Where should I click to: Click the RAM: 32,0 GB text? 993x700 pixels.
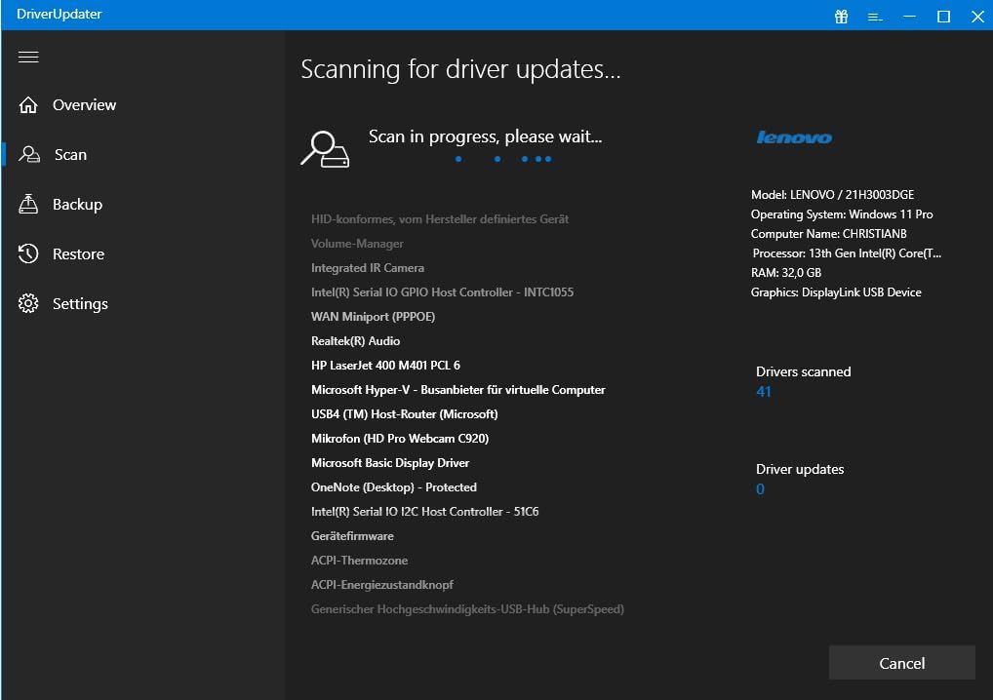click(x=786, y=273)
